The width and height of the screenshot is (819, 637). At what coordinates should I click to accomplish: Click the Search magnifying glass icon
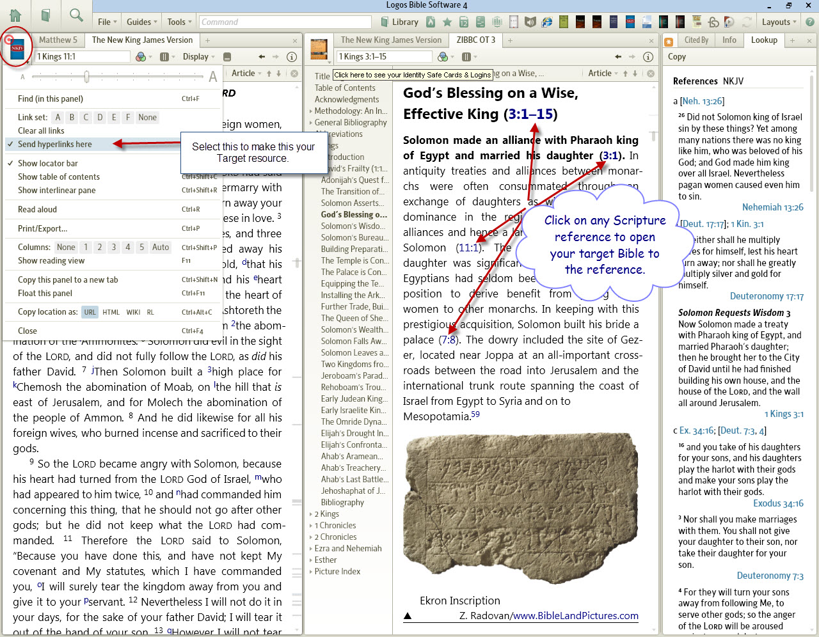click(x=76, y=15)
